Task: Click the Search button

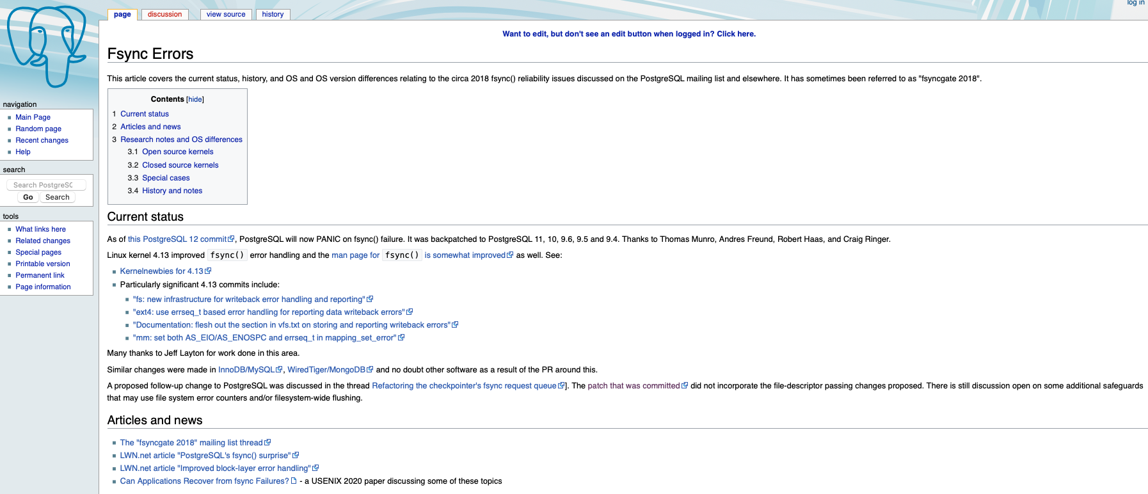Action: [x=58, y=197]
